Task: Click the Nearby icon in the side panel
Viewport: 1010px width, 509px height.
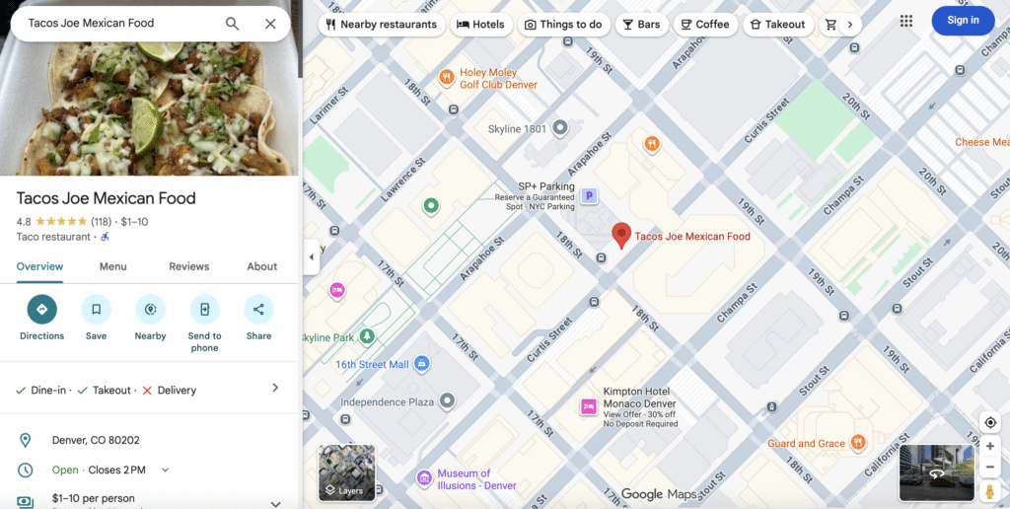Action: point(150,310)
